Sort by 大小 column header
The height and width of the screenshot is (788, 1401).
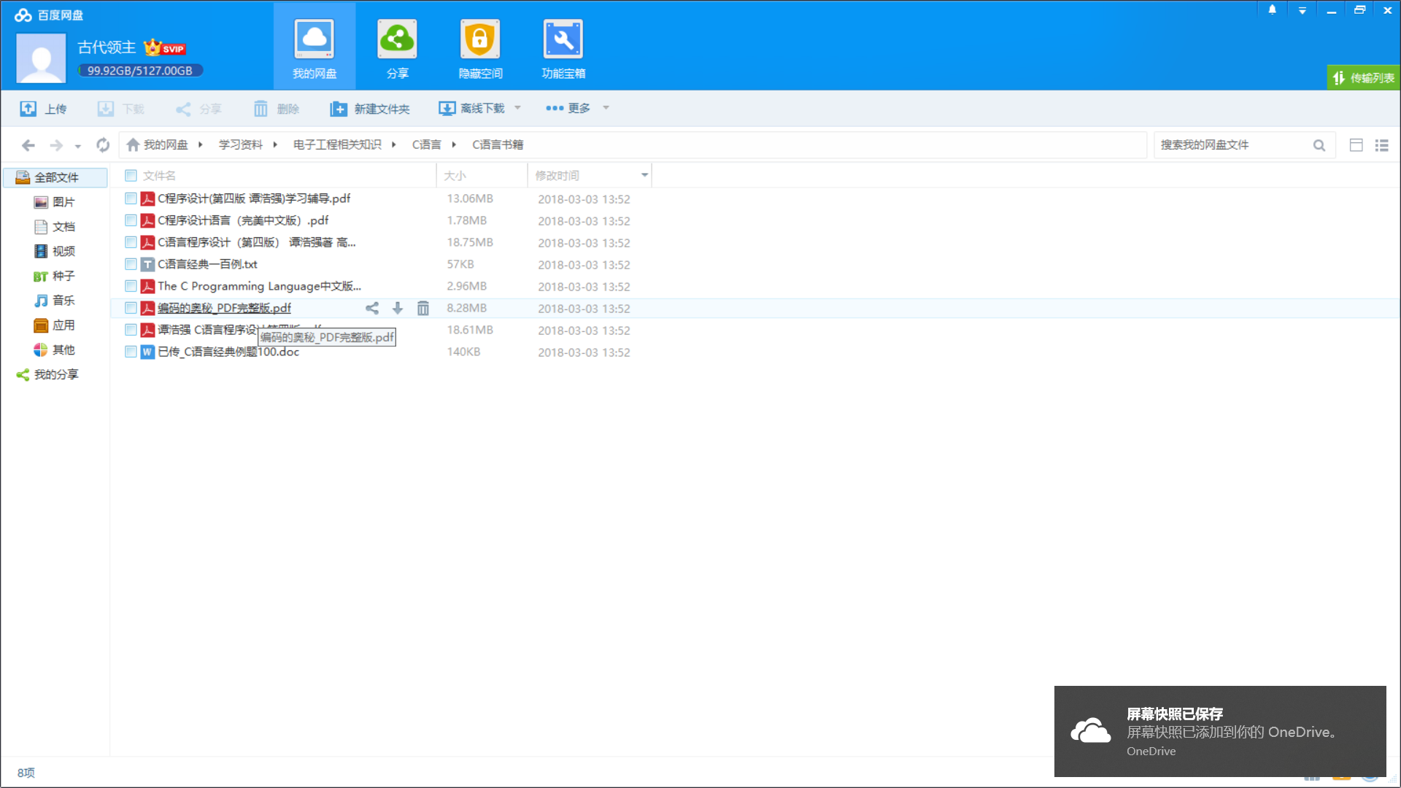455,175
